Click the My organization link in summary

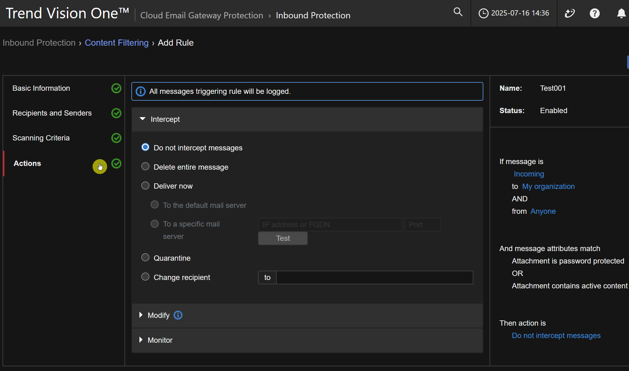click(548, 186)
